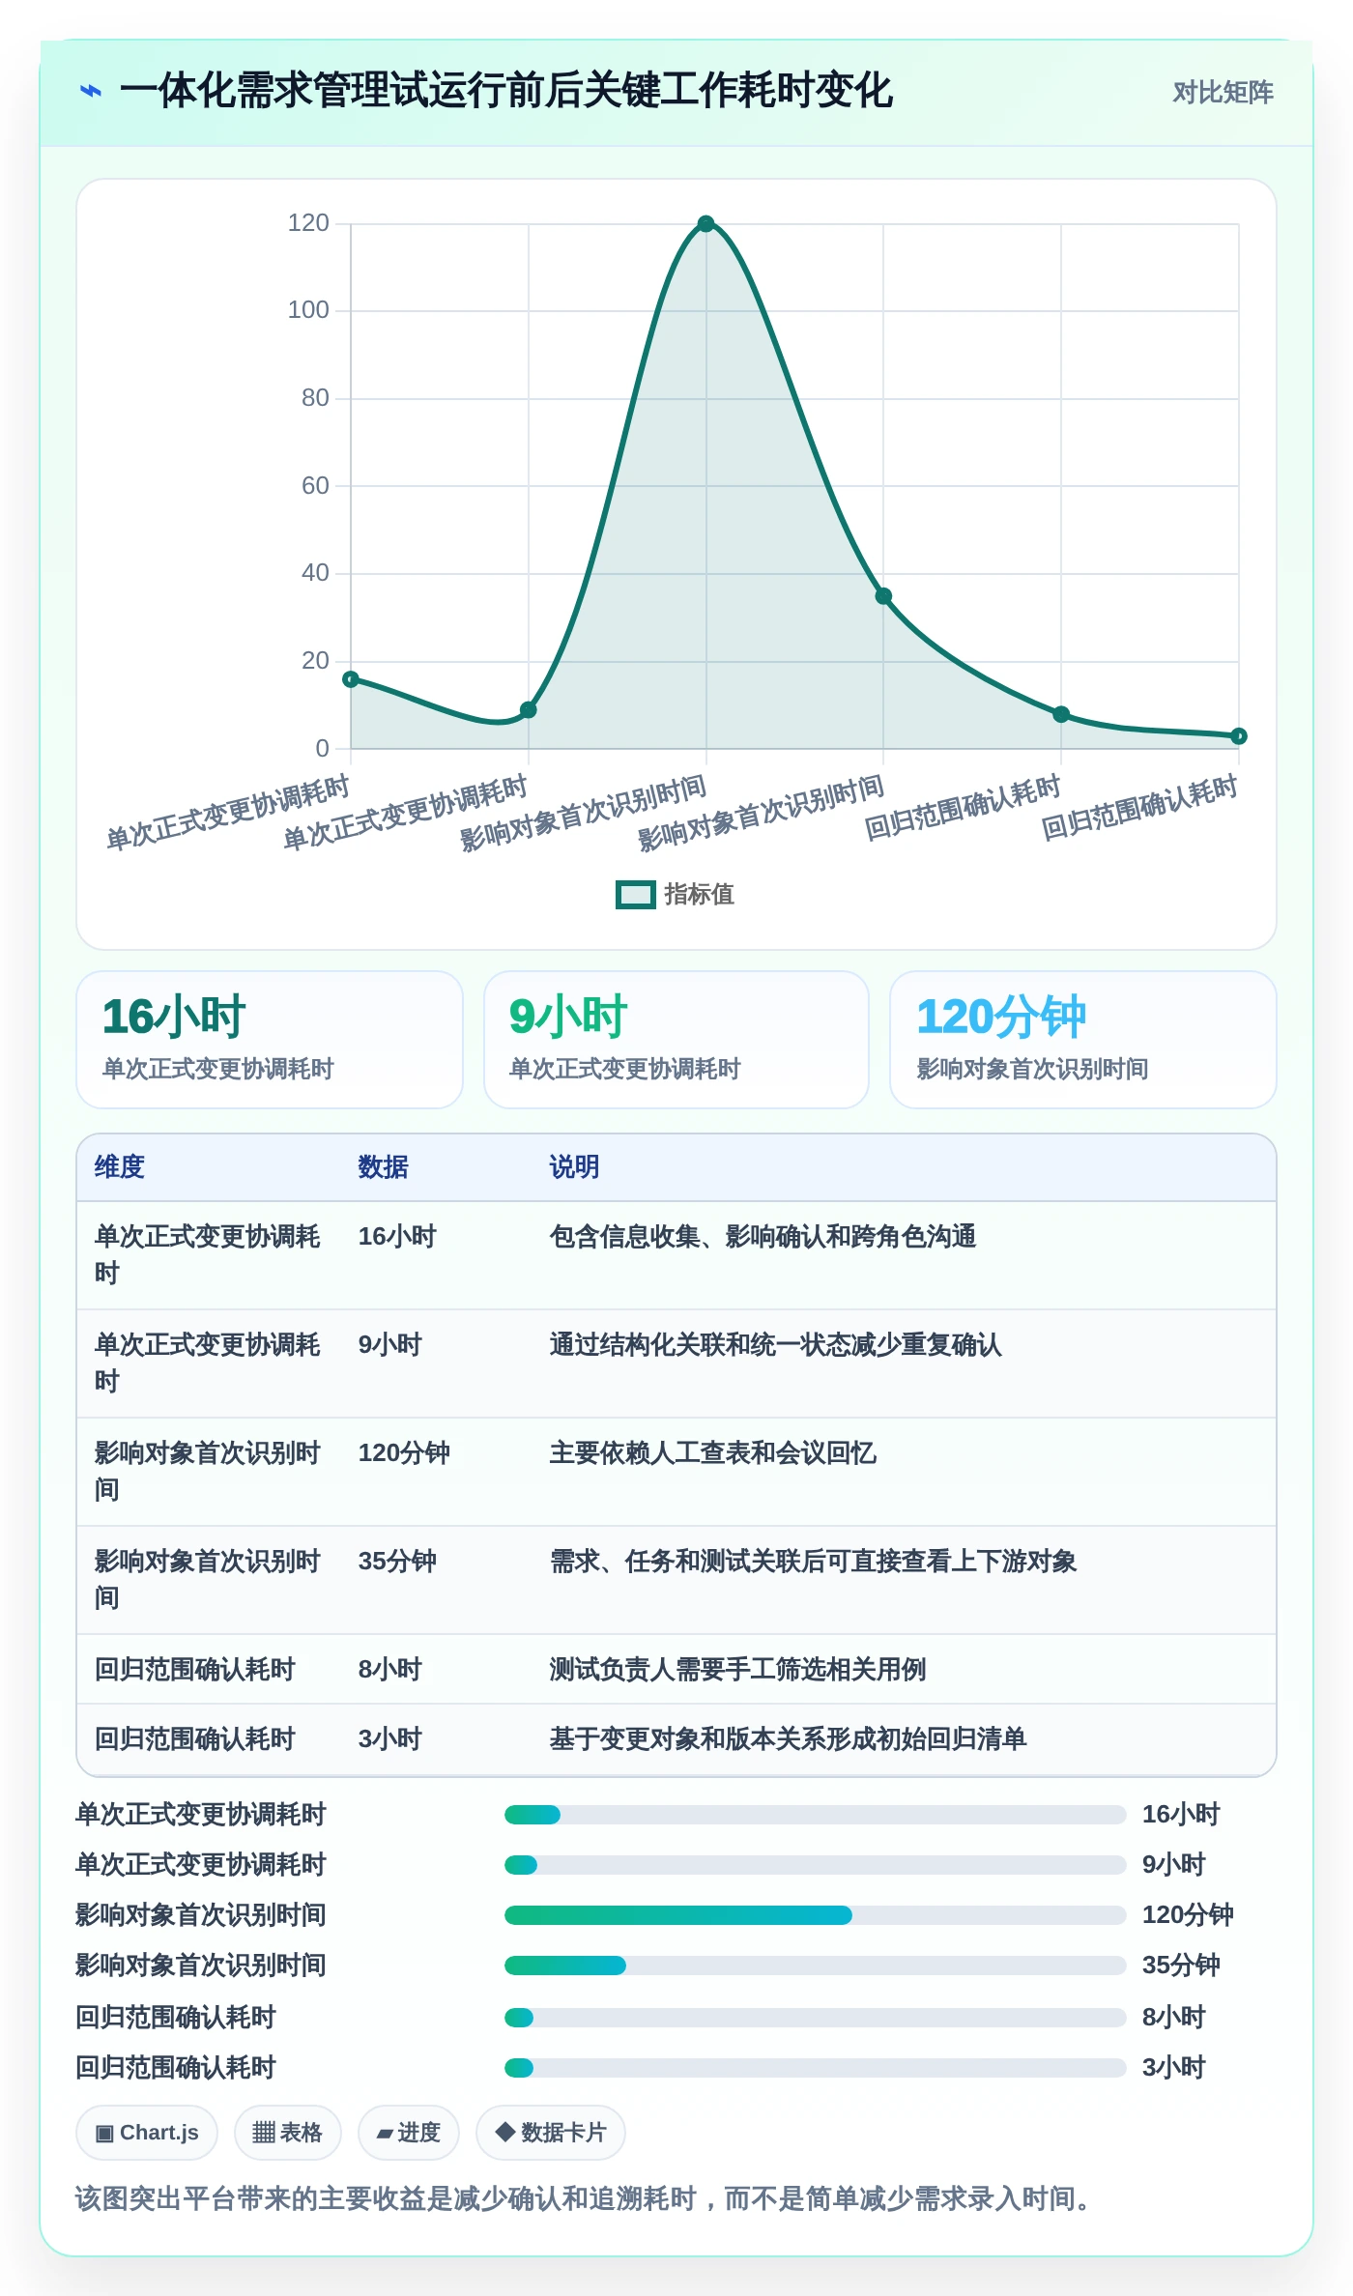Viewport: 1353px width, 2296px height.
Task: Click the progress bar for 16小时
Action: point(816,1815)
